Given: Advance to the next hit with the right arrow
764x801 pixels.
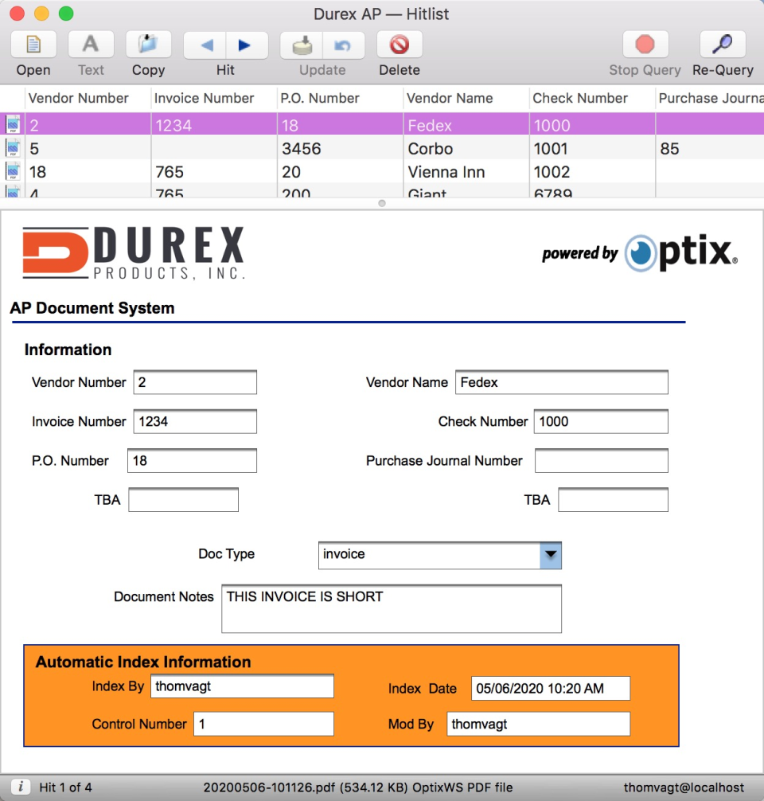Looking at the screenshot, I should coord(244,45).
